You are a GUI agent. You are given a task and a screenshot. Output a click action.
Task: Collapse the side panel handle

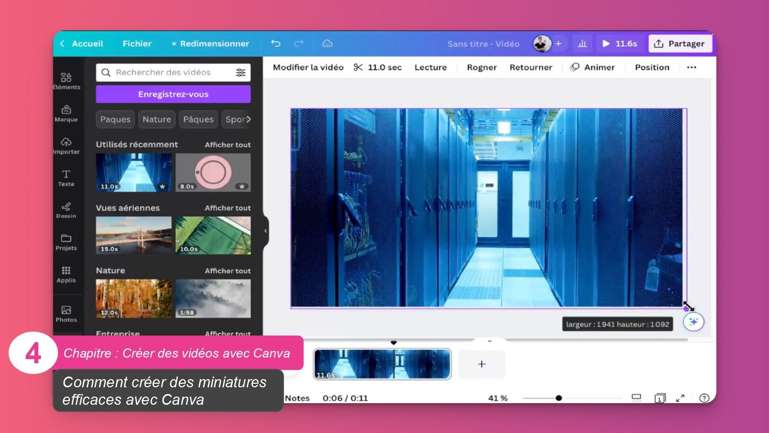click(266, 231)
